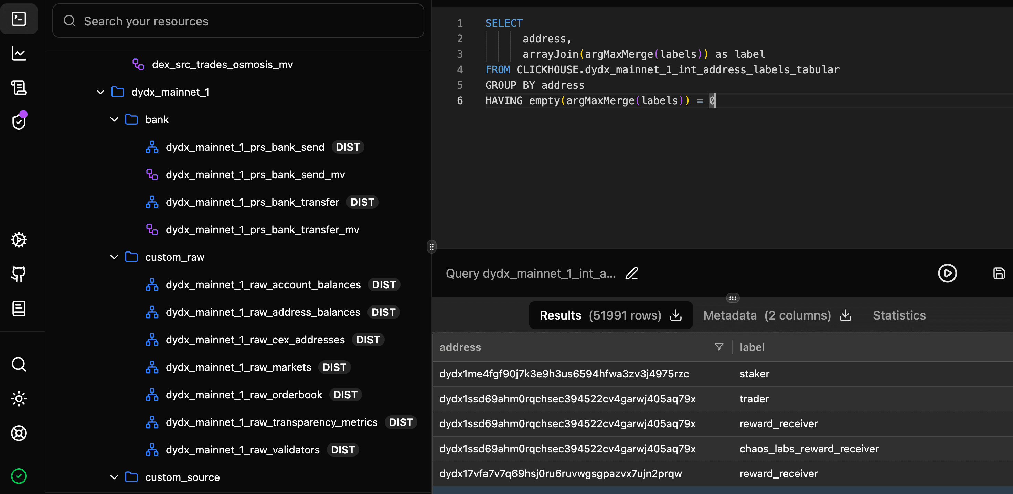Download Results as a file
1013x494 pixels.
675,315
